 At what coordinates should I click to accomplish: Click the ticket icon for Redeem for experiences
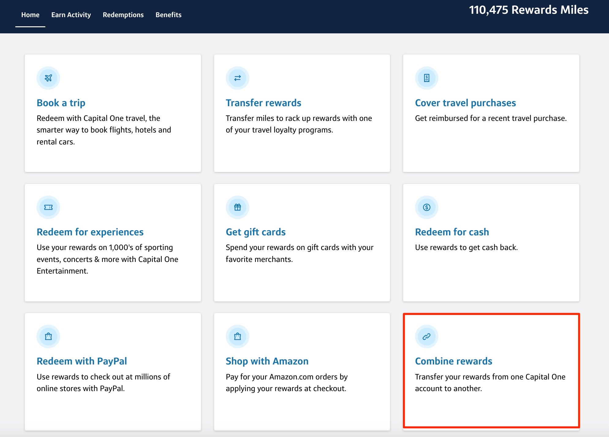tap(48, 207)
